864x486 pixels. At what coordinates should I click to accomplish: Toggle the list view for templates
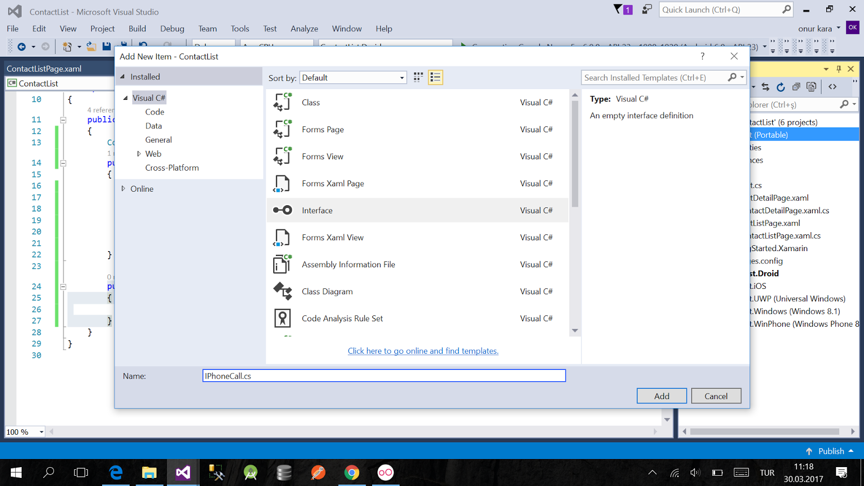click(435, 77)
